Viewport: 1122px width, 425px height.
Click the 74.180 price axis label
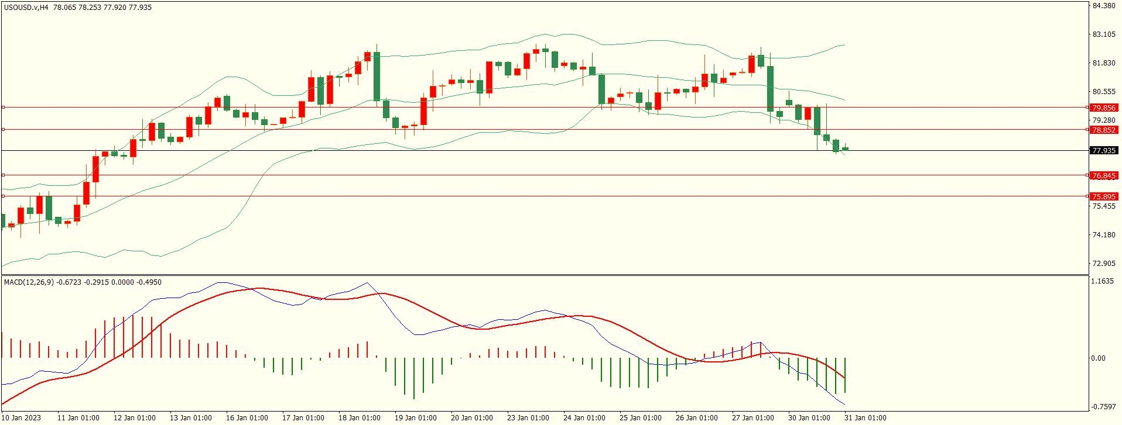click(1103, 235)
